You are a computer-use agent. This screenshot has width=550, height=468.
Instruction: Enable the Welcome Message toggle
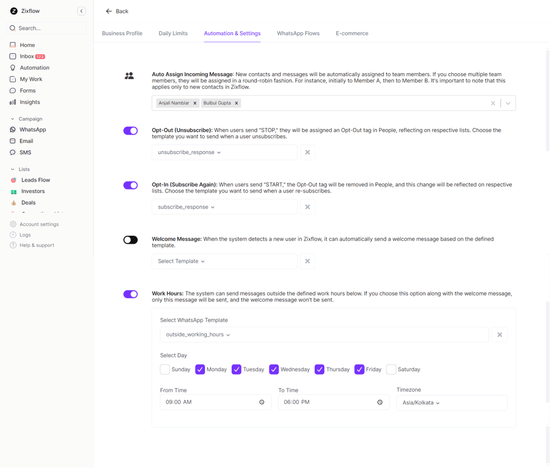coord(130,239)
